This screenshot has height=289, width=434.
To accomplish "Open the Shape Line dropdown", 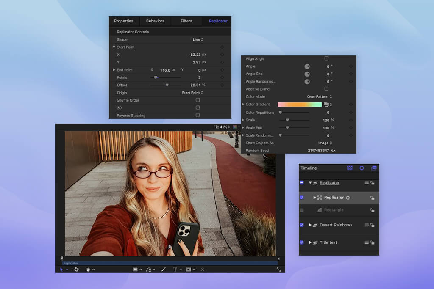I will (x=198, y=39).
